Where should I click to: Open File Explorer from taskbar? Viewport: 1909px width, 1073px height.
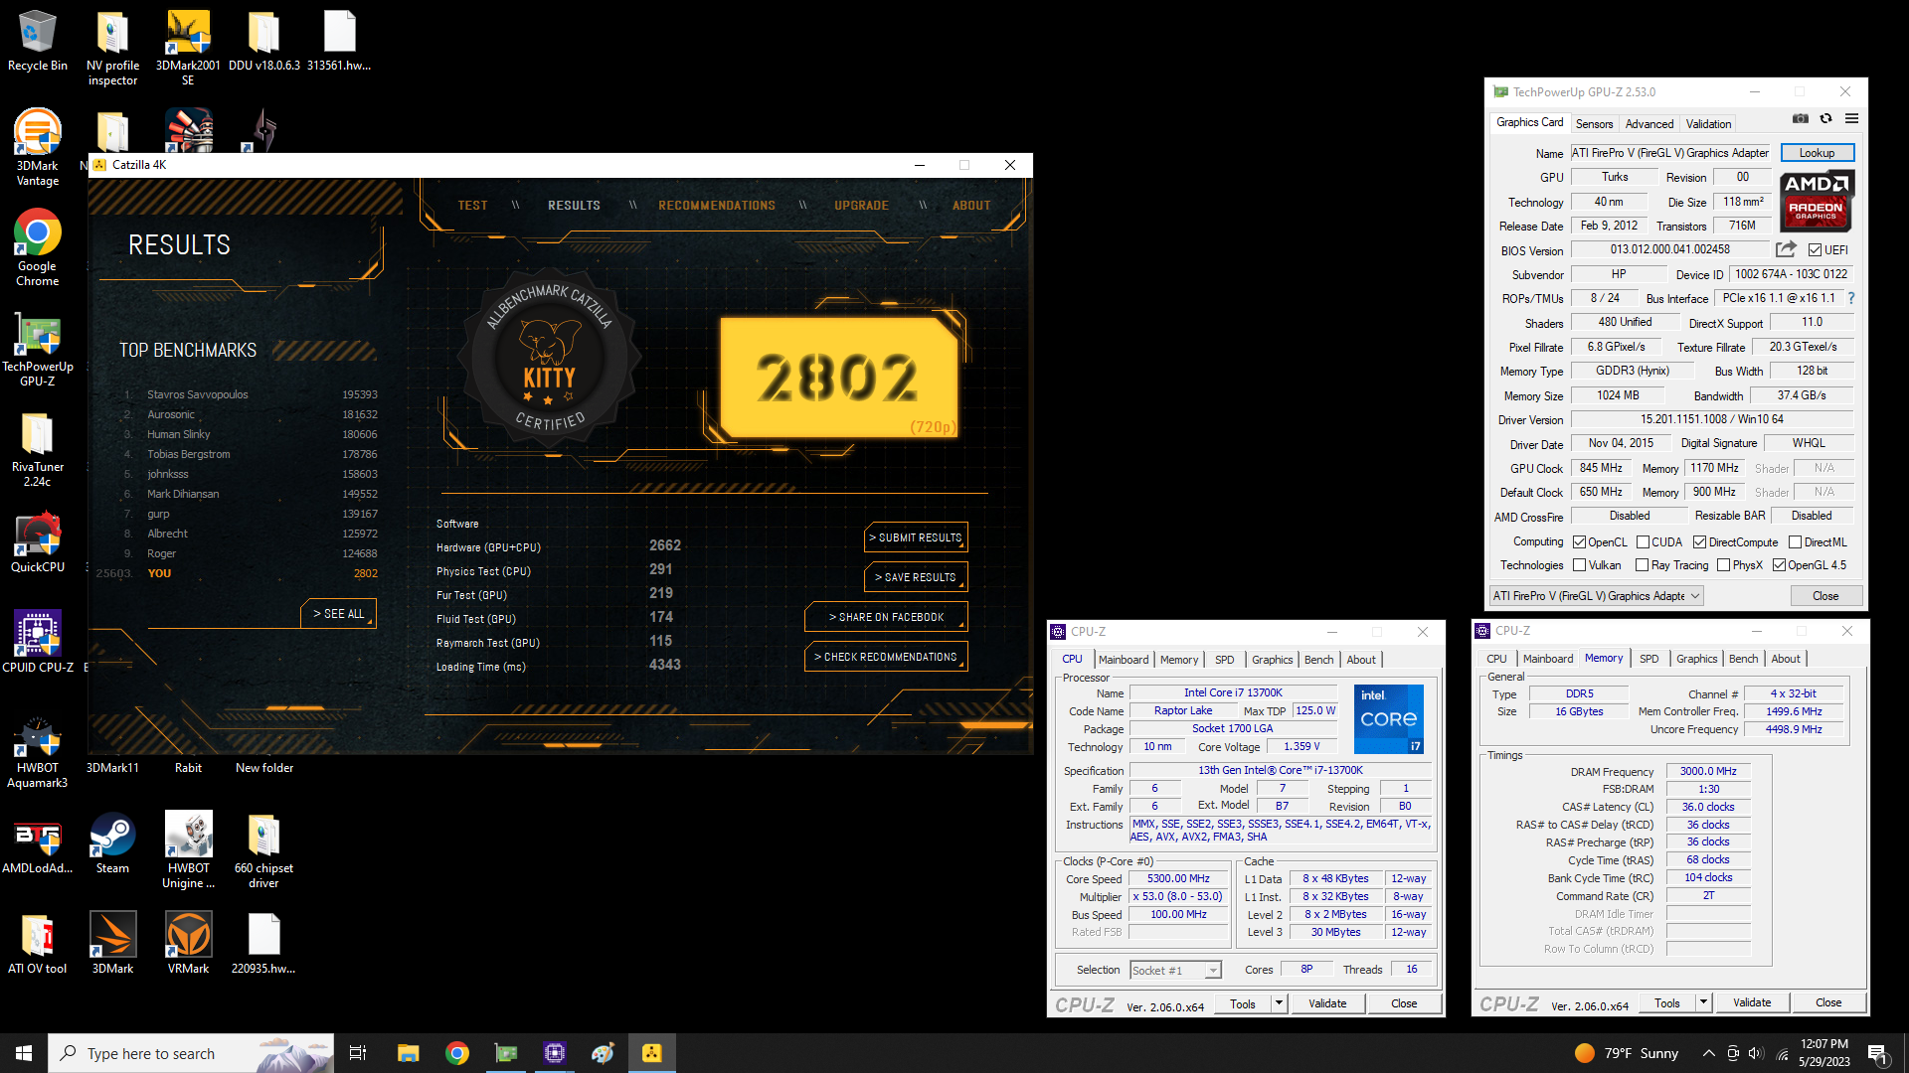408,1053
